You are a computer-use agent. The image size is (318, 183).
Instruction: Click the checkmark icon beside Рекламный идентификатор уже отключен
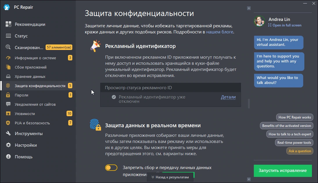click(114, 97)
